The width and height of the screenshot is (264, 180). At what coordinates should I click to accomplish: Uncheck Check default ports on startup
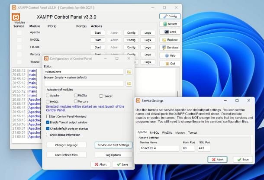(x=48, y=129)
